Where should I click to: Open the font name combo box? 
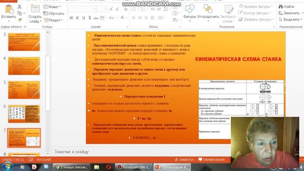point(82,9)
